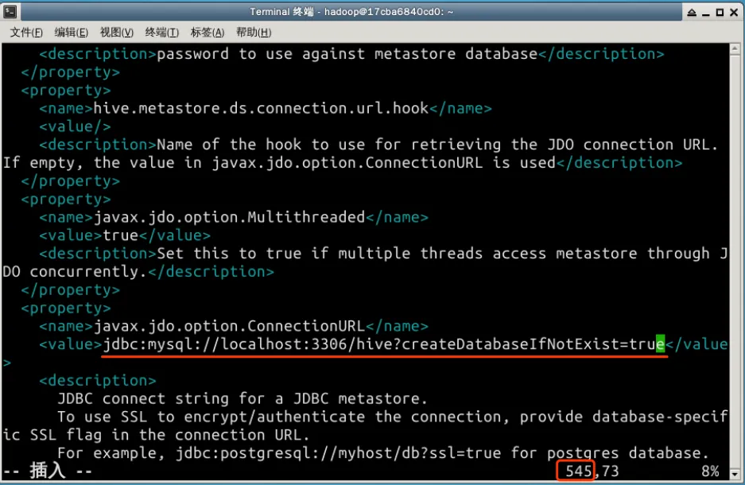Click the 8% file position indicator
Screen dimensions: 745x485
[710, 471]
